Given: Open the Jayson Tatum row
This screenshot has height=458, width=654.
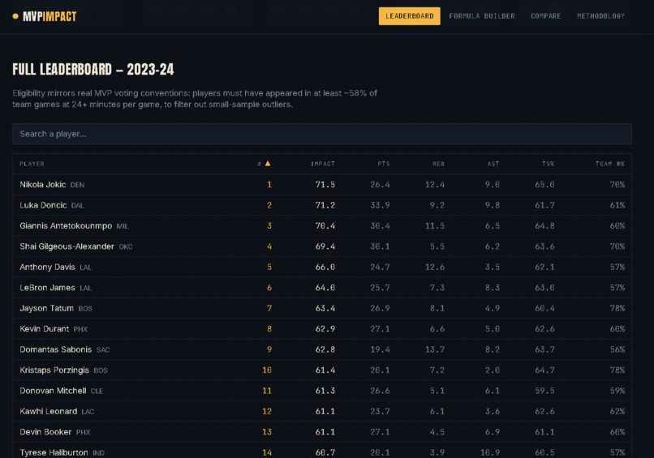Looking at the screenshot, I should coord(322,308).
